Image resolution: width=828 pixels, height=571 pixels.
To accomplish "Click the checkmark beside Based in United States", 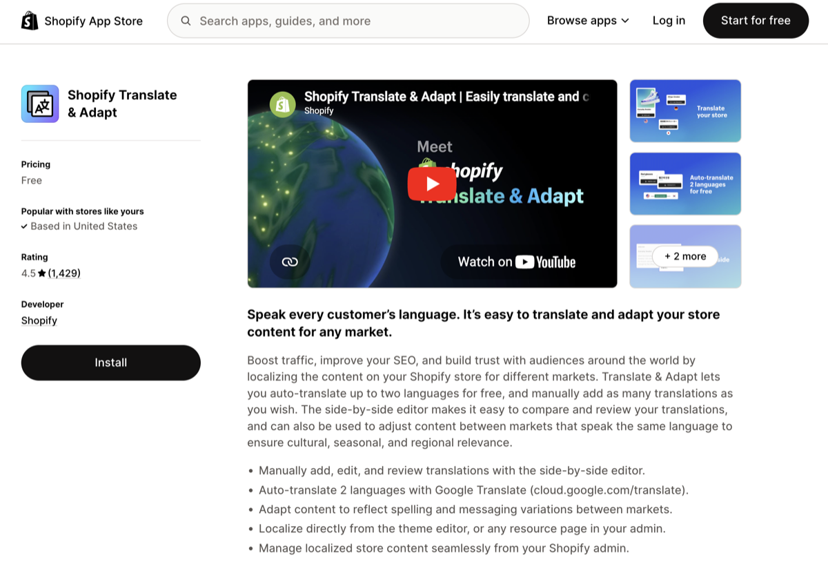I will coord(24,226).
